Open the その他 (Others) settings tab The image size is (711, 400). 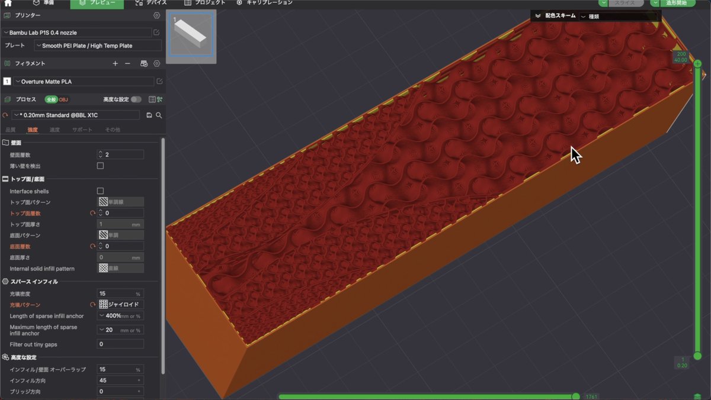(113, 130)
